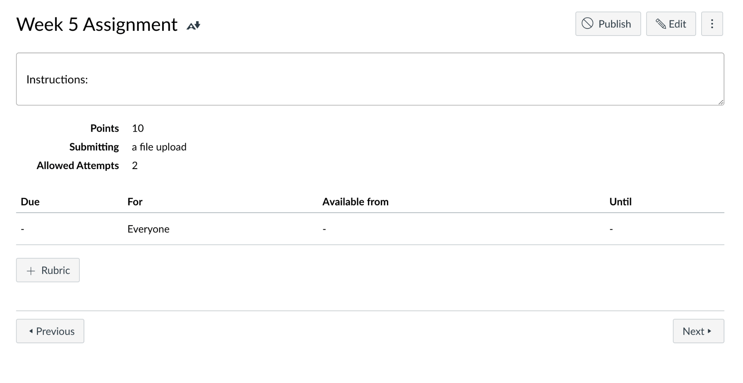Open the assignment editor via Edit
The height and width of the screenshot is (383, 743).
[671, 24]
